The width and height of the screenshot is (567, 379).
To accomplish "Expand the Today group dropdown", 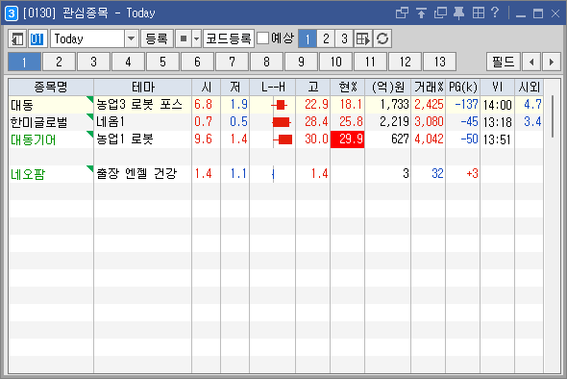I will pos(132,38).
